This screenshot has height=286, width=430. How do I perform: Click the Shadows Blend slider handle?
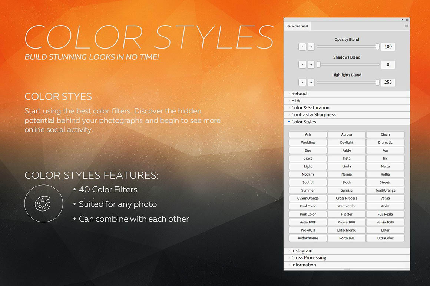click(318, 64)
